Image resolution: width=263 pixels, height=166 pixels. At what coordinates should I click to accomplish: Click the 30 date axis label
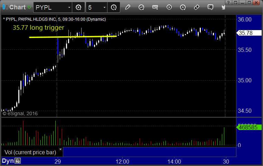coord(226,162)
